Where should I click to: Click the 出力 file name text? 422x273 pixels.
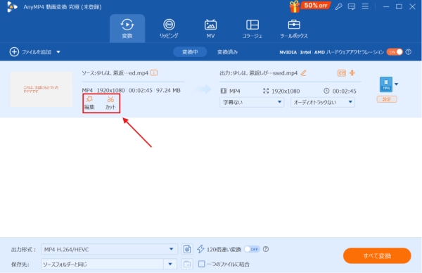(259, 73)
